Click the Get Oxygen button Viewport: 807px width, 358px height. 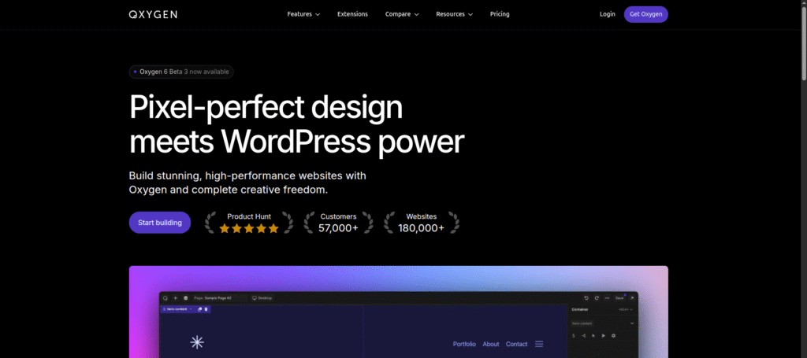pyautogui.click(x=646, y=14)
